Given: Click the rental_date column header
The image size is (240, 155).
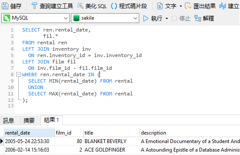Looking at the screenshot, I should (x=29, y=133).
